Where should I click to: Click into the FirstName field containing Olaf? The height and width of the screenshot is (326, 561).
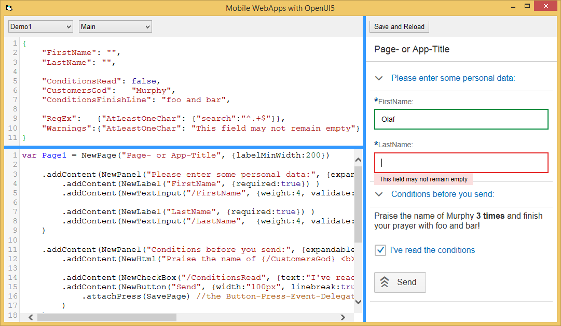coord(461,119)
